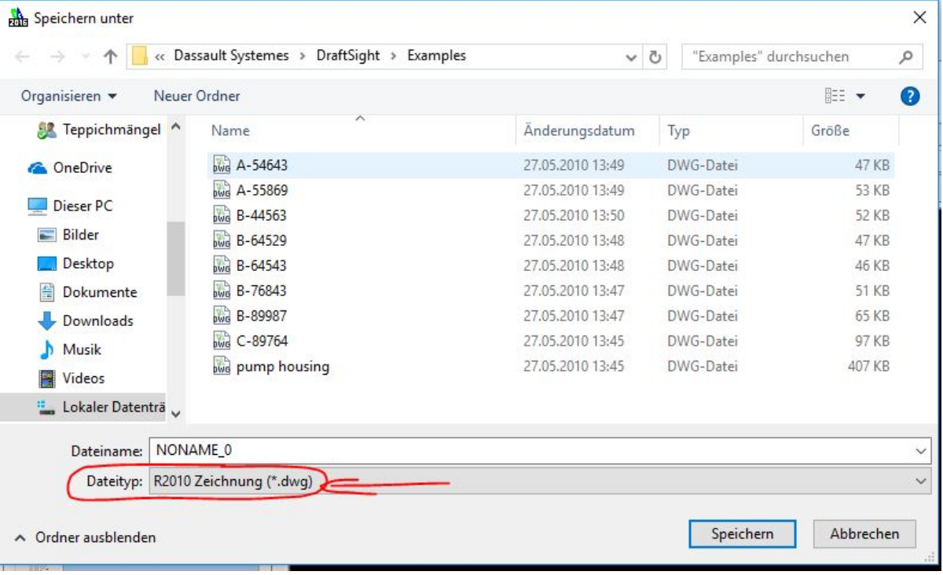Change the view layout icon
943x575 pixels.
pos(834,97)
